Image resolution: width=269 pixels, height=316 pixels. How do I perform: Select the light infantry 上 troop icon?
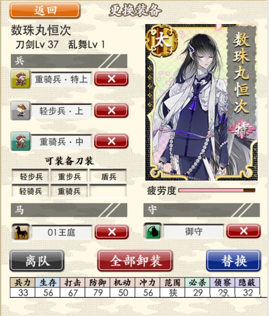click(x=20, y=110)
